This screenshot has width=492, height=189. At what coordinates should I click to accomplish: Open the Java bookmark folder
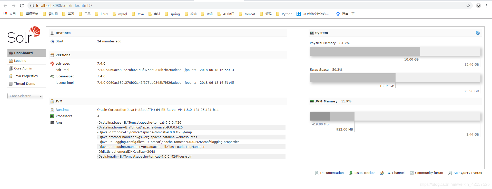pos(138,14)
